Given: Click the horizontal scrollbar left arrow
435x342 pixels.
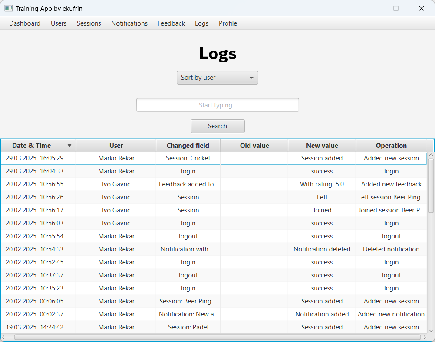Looking at the screenshot, I should 3,337.
